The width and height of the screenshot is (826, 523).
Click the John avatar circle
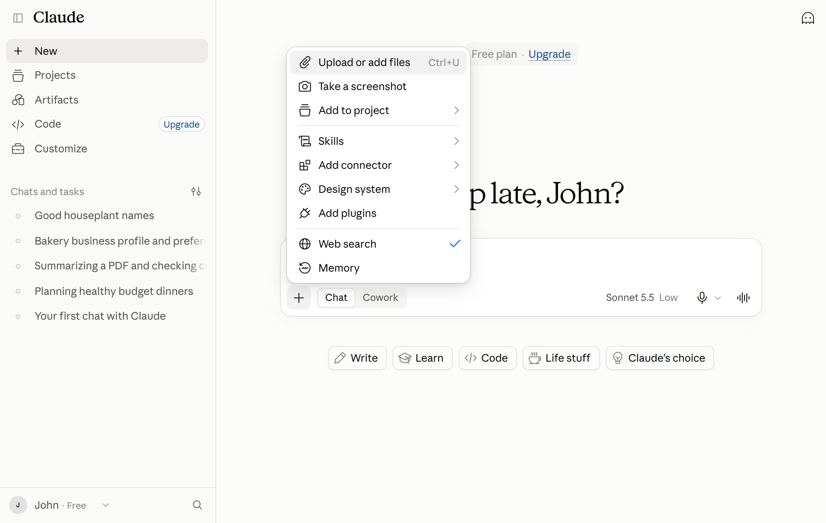click(x=18, y=505)
